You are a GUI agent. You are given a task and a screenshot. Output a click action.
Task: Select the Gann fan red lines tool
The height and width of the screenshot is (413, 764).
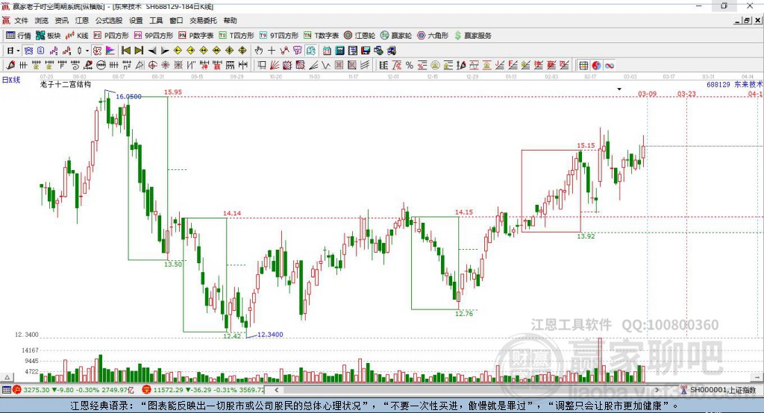coord(275,66)
